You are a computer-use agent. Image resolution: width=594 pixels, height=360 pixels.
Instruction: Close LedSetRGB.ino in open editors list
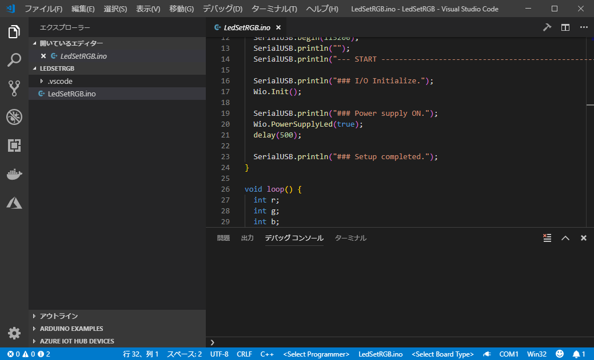(x=43, y=56)
